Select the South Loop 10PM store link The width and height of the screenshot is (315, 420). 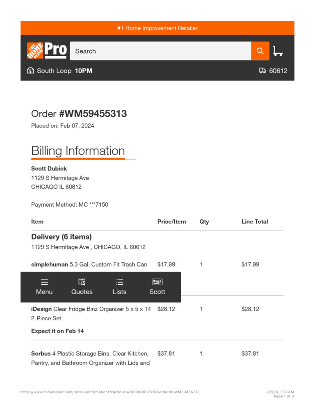pos(64,71)
